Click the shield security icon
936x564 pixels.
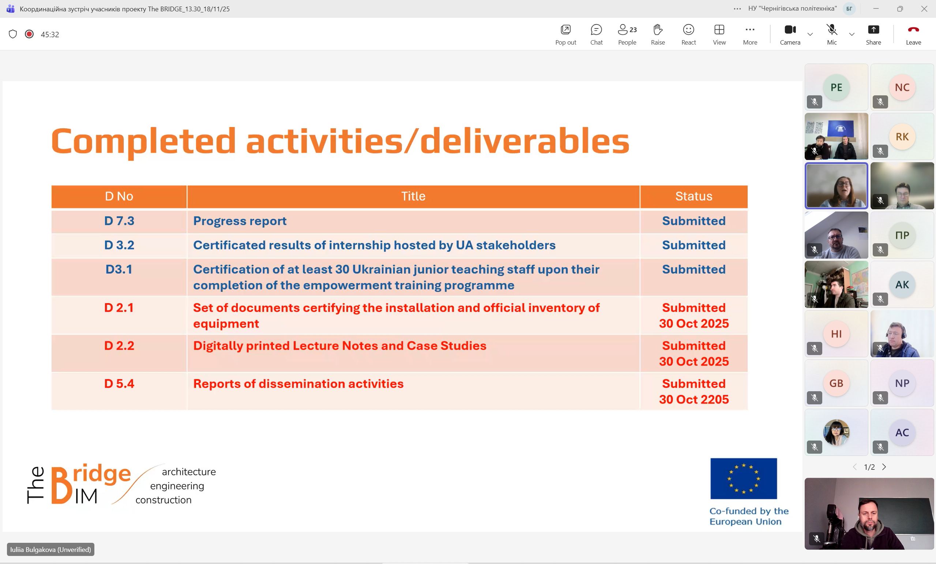tap(13, 34)
